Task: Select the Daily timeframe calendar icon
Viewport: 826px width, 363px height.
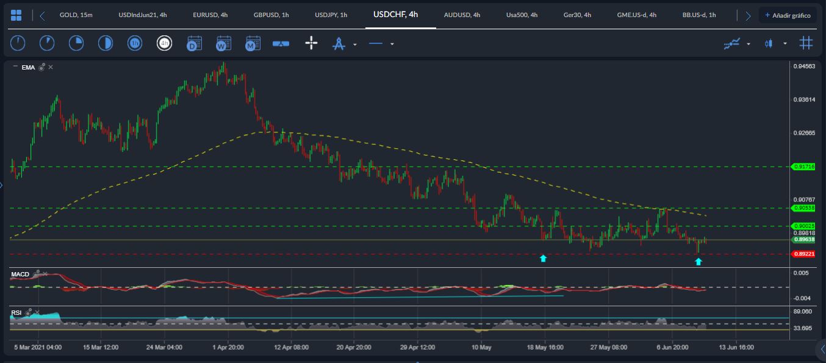Action: tap(194, 43)
